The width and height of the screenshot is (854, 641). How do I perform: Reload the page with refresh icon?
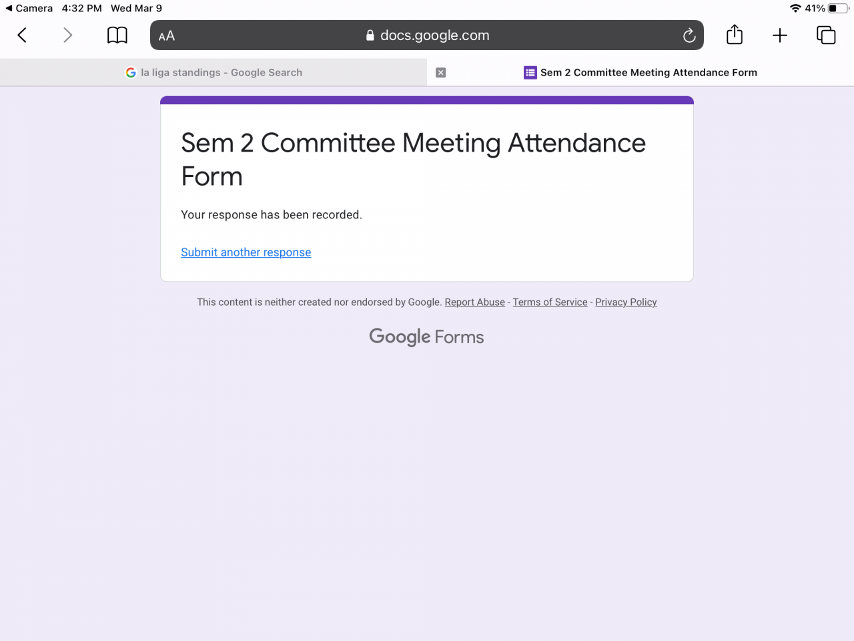689,35
